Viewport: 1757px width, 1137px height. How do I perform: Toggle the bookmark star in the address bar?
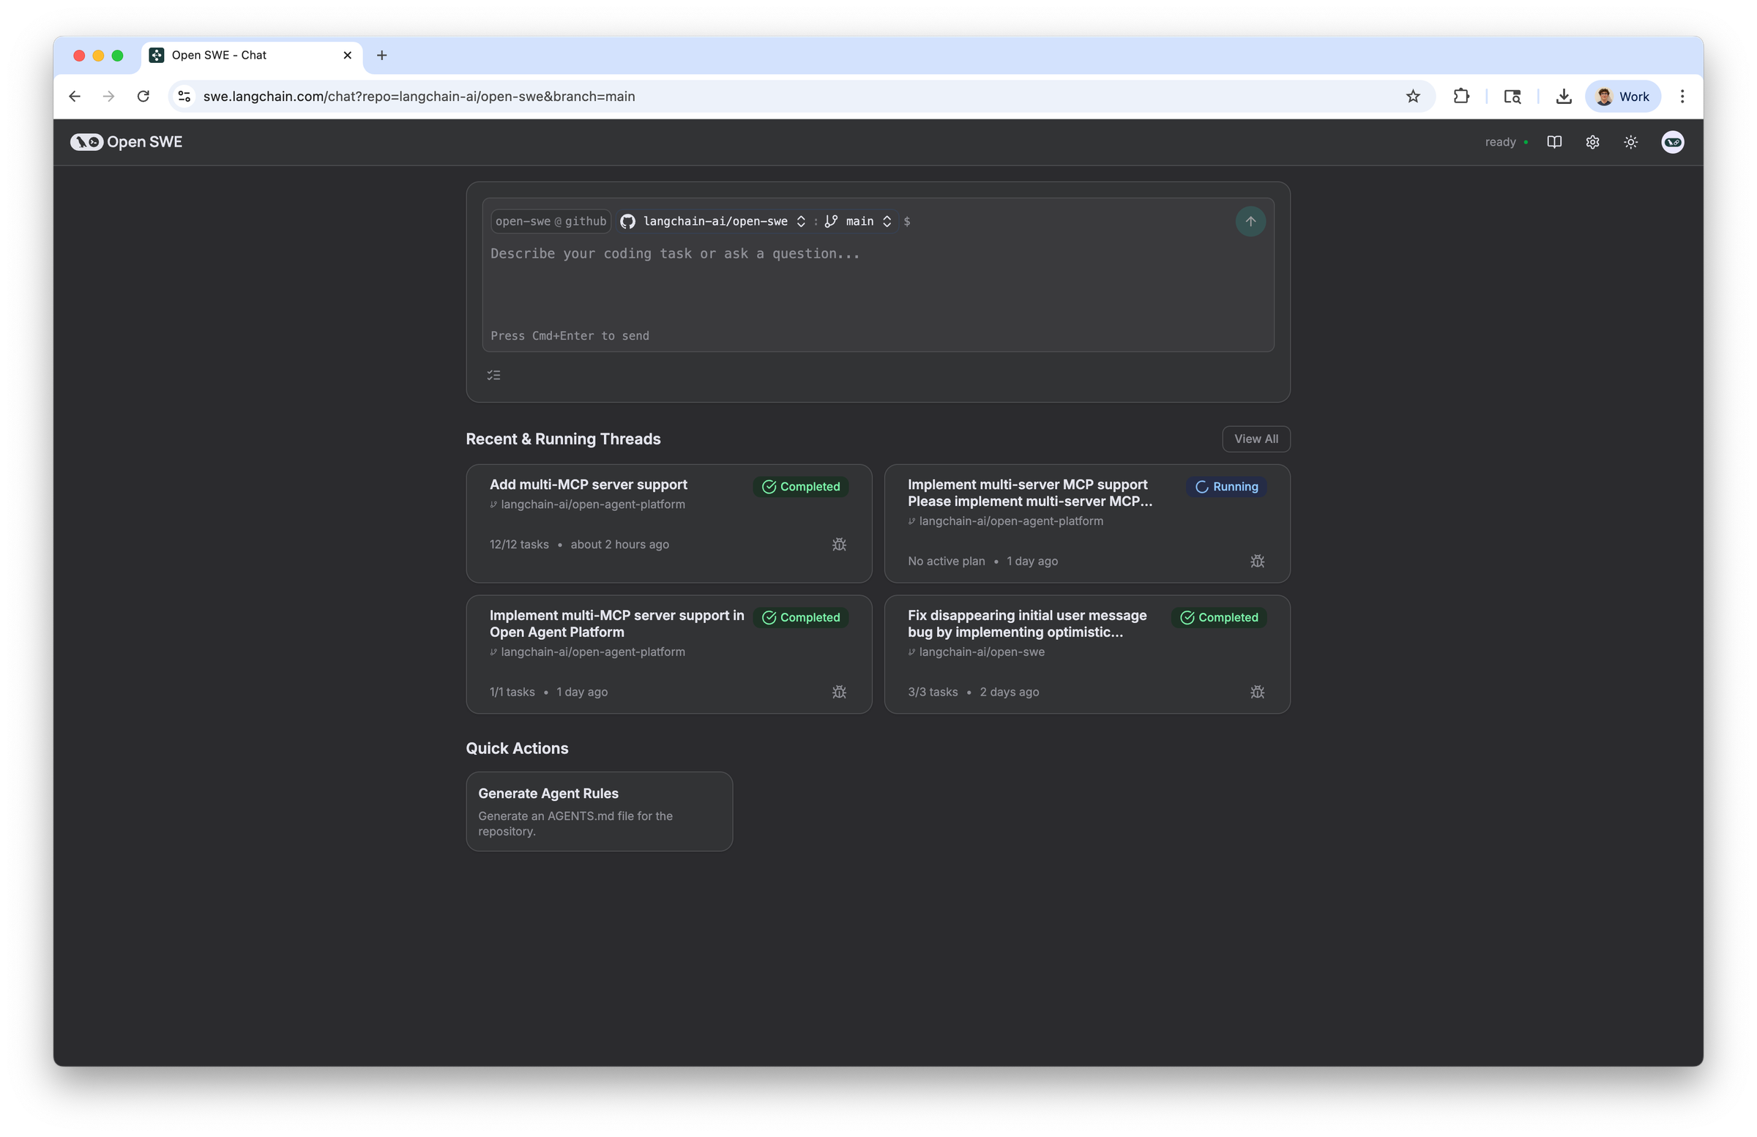pos(1412,96)
